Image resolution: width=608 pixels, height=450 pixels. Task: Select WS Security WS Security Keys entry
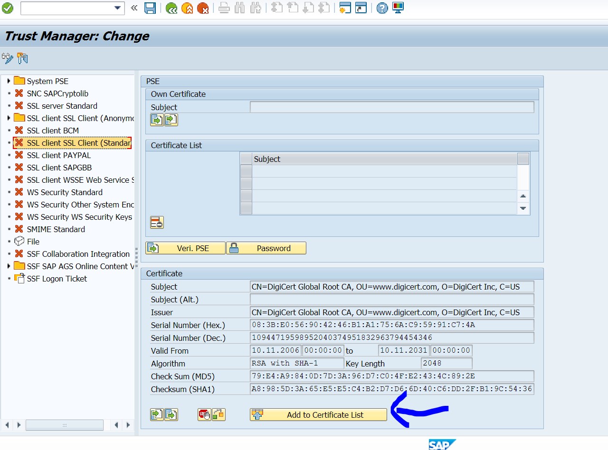(79, 217)
